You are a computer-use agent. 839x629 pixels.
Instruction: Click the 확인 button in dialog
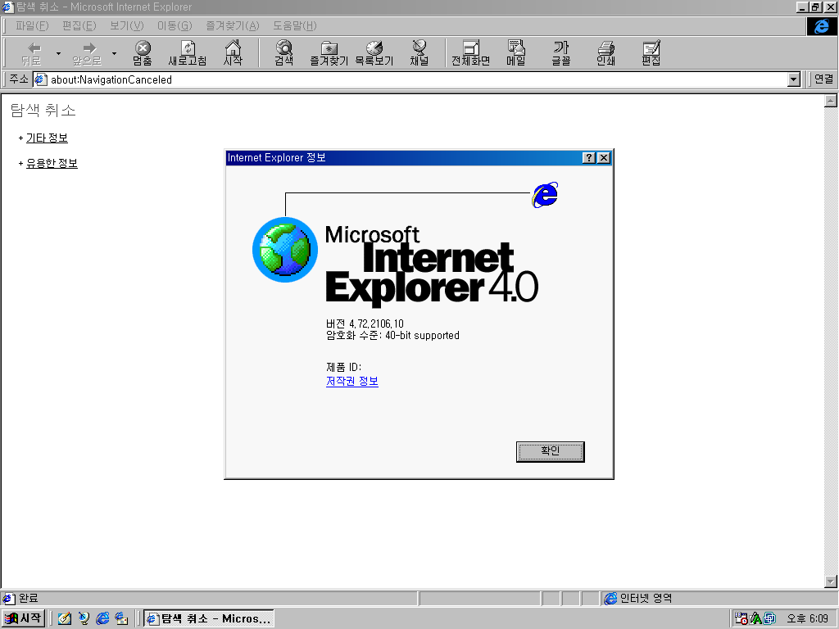550,451
